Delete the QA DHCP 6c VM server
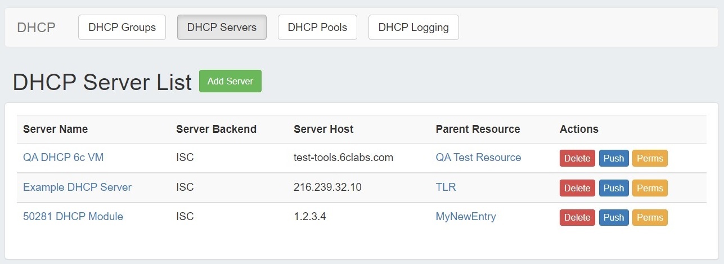 (x=577, y=158)
